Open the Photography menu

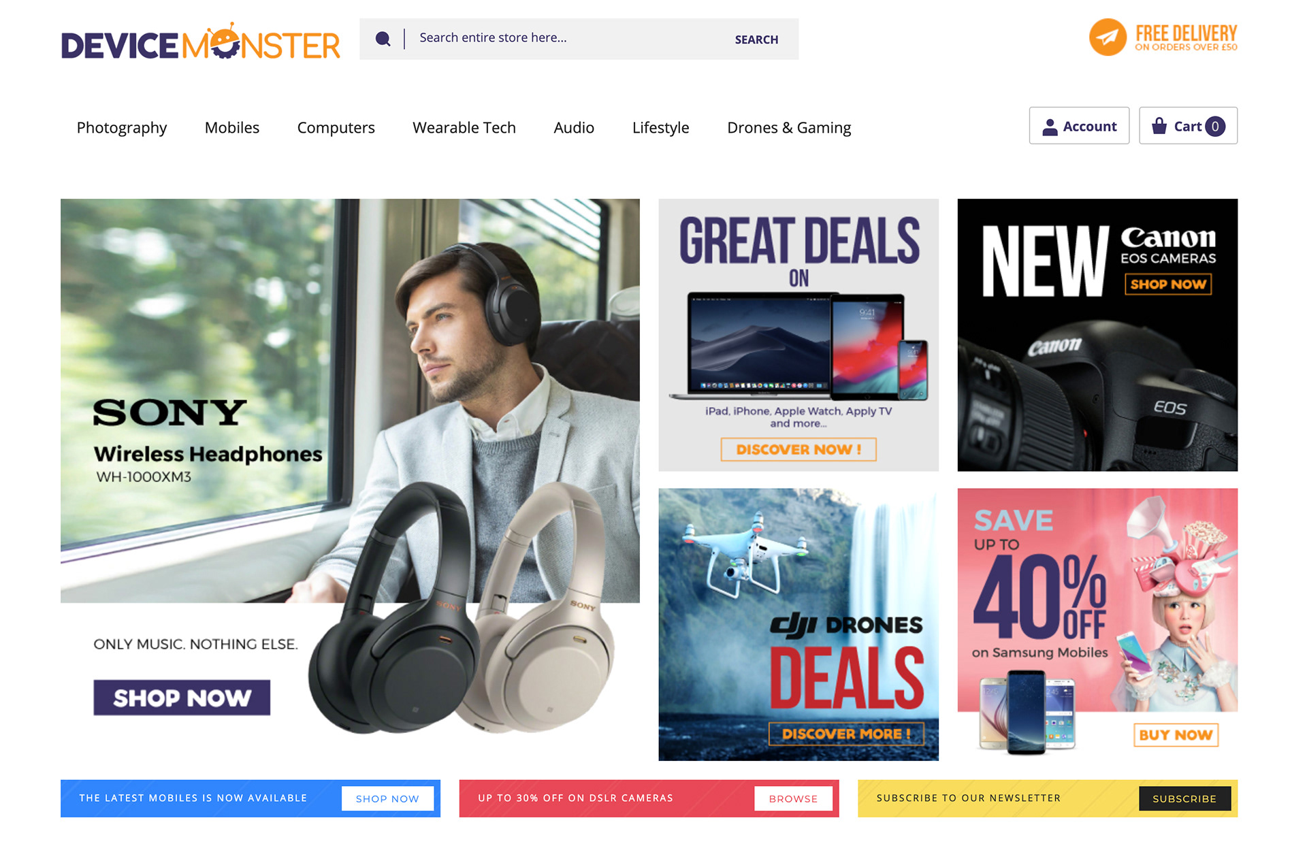pyautogui.click(x=122, y=128)
